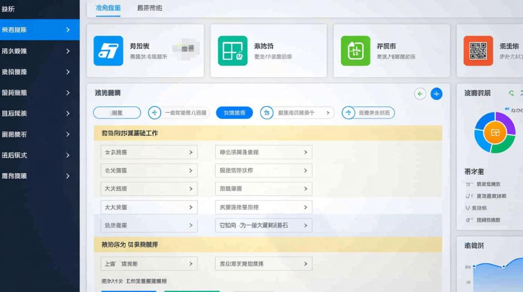
Task: Open the first list row under the first yellow header
Action: [149, 152]
